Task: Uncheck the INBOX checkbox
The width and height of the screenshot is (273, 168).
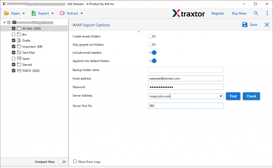Action: pos(14,71)
